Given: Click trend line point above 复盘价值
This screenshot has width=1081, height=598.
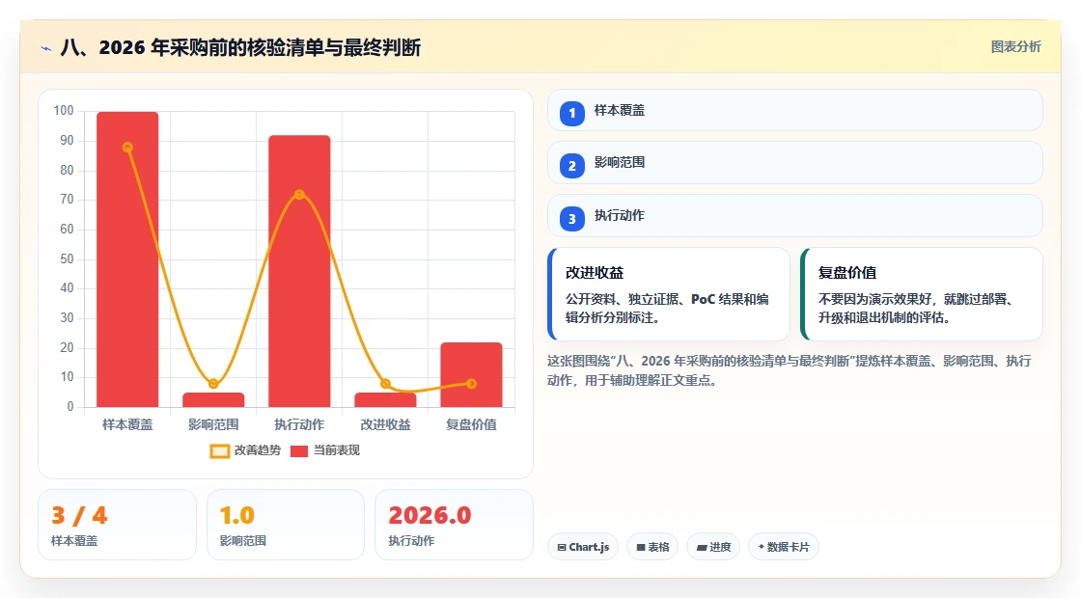Looking at the screenshot, I should tap(472, 384).
